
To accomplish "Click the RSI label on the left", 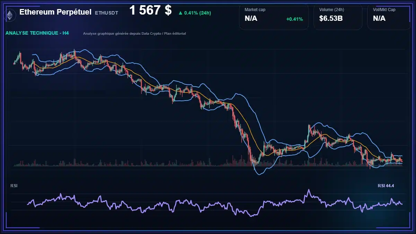I will point(14,186).
